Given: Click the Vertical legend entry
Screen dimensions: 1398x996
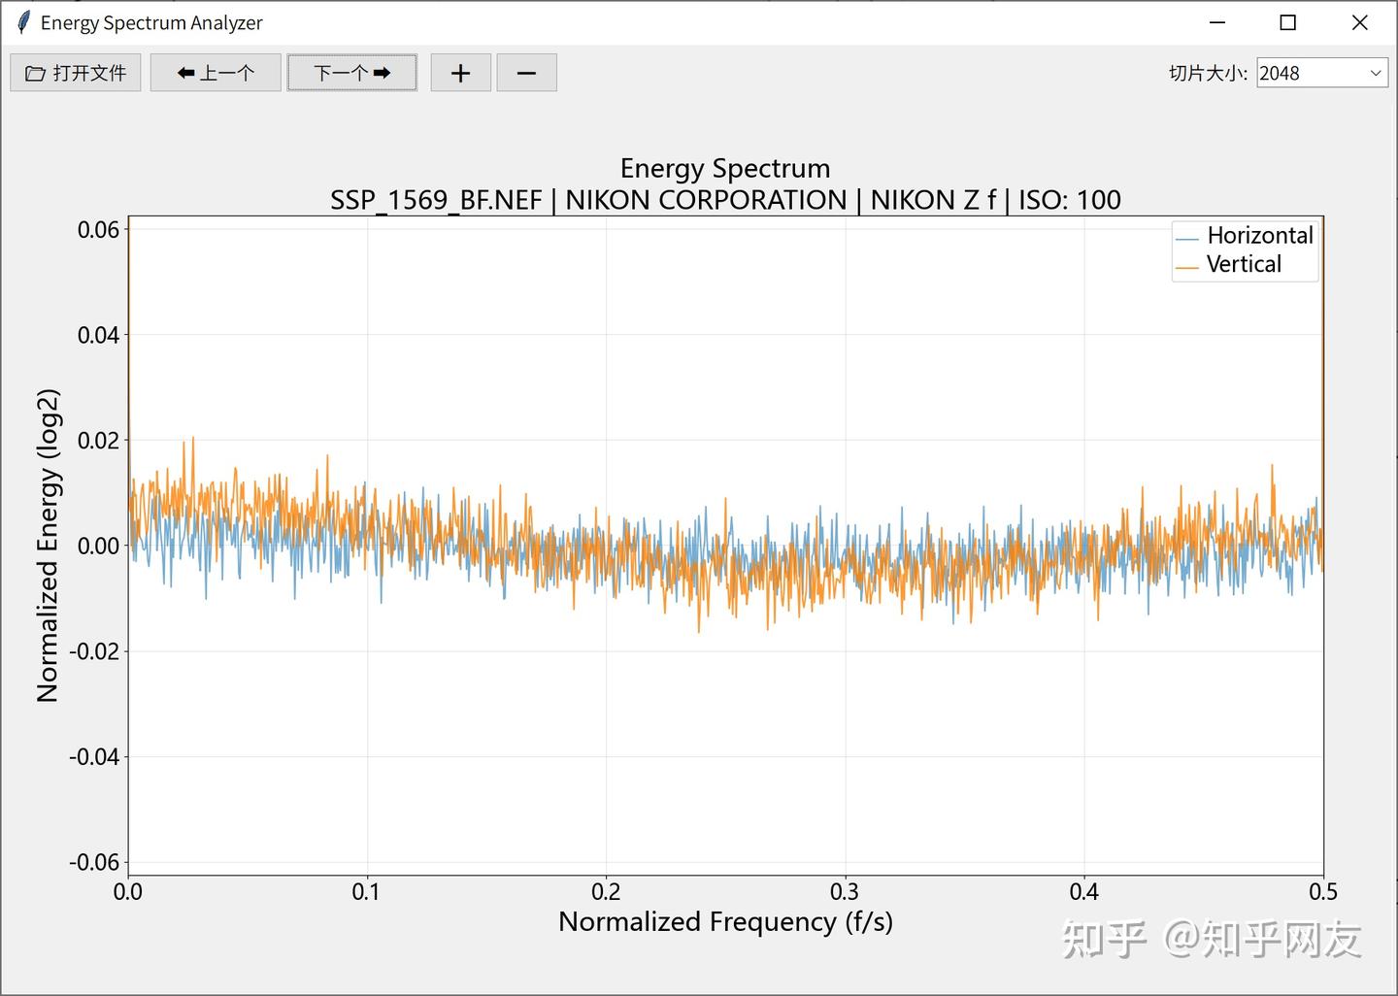Looking at the screenshot, I should pyautogui.click(x=1229, y=264).
